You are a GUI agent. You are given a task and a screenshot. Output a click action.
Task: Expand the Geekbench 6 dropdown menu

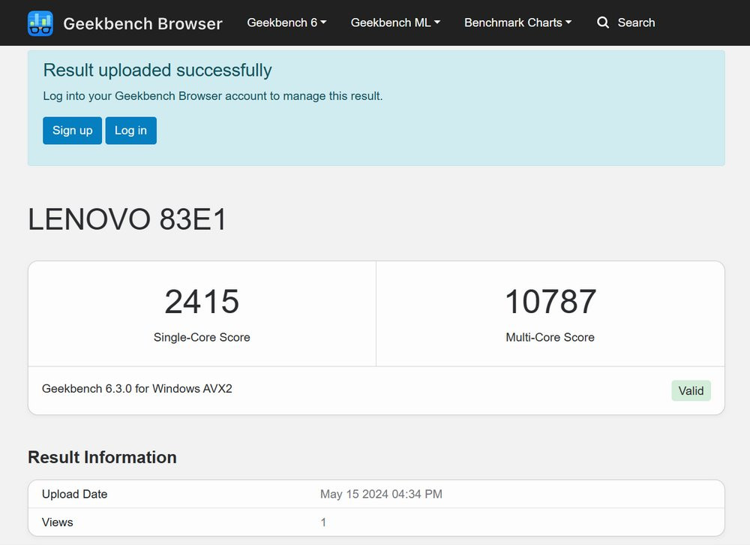tap(286, 23)
